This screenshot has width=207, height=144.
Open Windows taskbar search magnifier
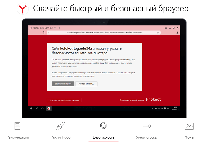37,109
